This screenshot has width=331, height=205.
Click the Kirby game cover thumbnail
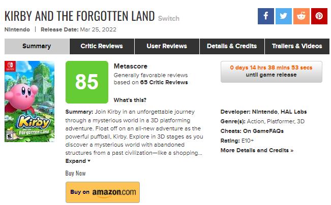(22, 101)
